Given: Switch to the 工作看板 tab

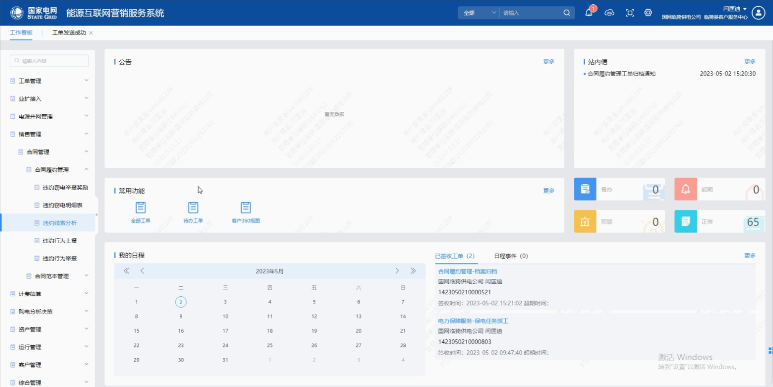Looking at the screenshot, I should [21, 33].
